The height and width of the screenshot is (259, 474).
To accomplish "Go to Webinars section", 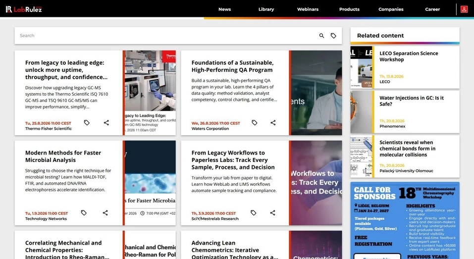I will click(308, 9).
